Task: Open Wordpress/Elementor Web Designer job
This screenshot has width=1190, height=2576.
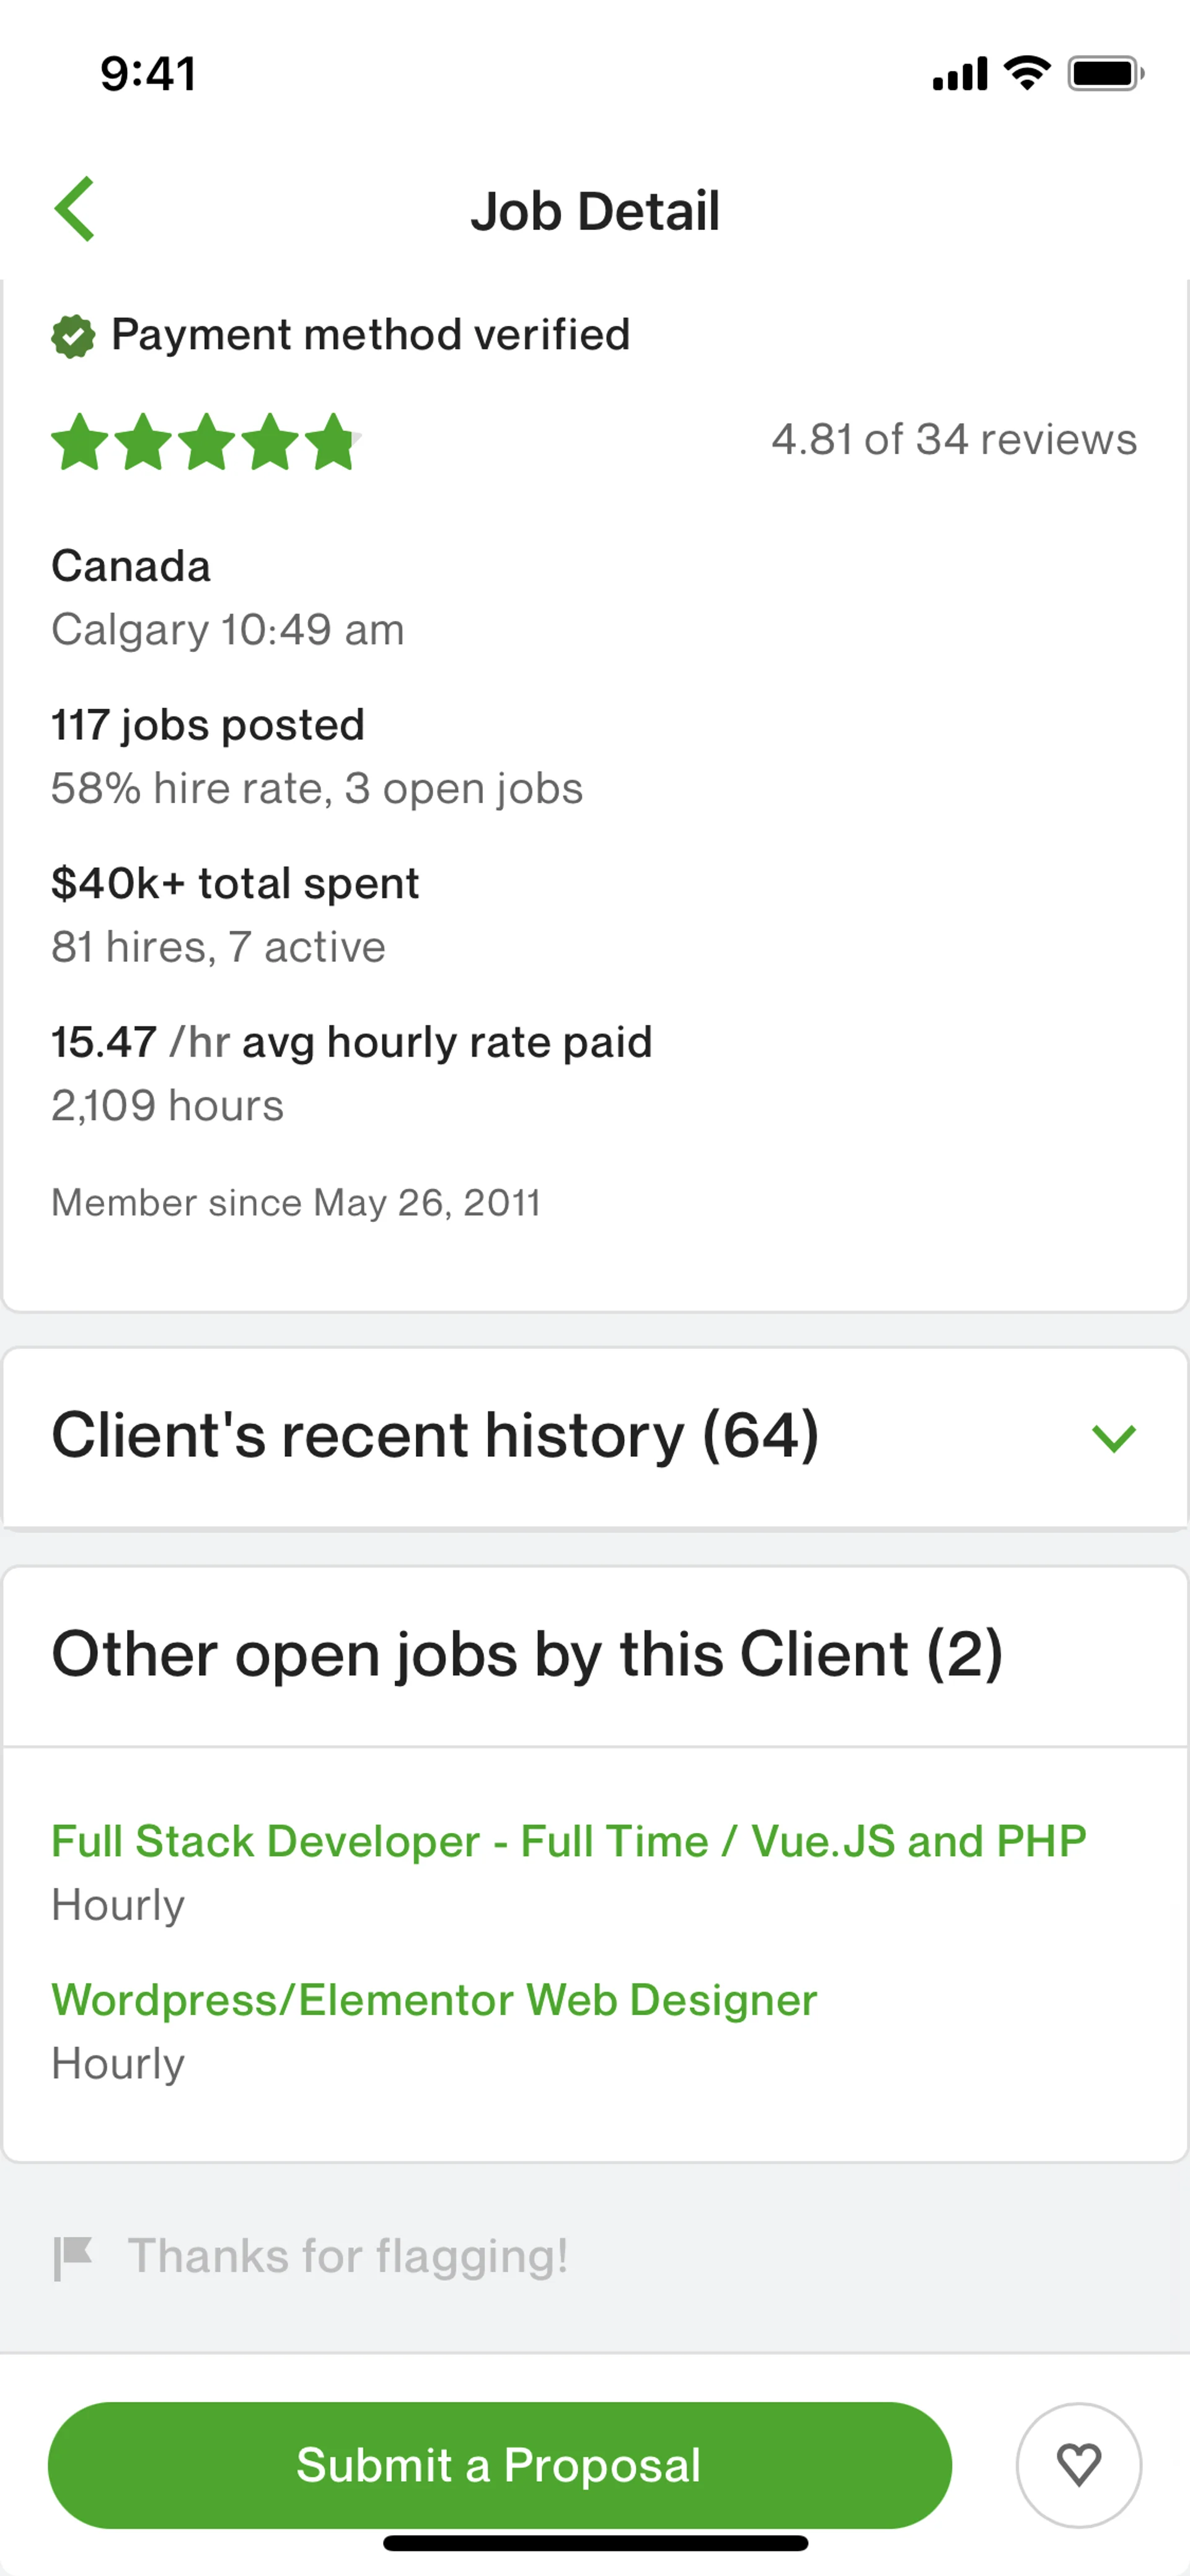Action: click(434, 2000)
